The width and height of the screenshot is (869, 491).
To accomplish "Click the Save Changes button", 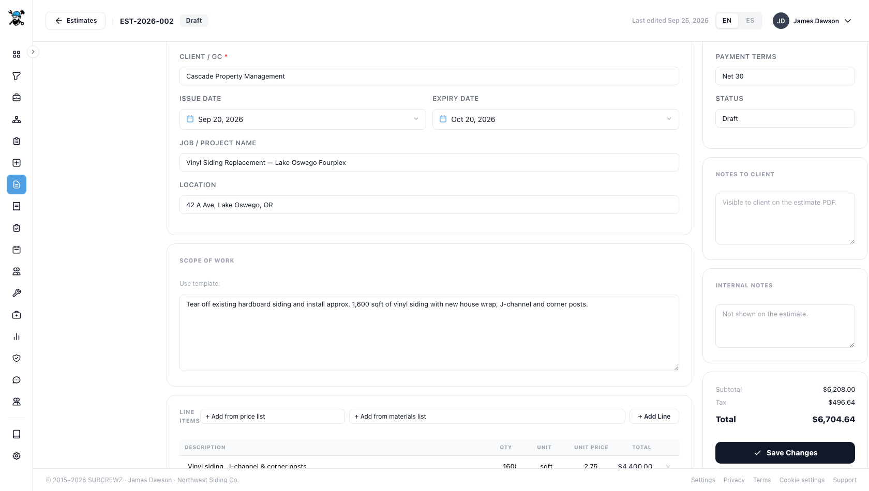I will 785,453.
